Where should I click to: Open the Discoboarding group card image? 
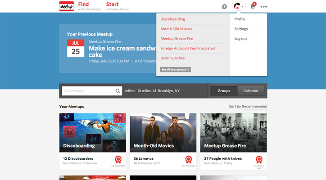point(92,133)
